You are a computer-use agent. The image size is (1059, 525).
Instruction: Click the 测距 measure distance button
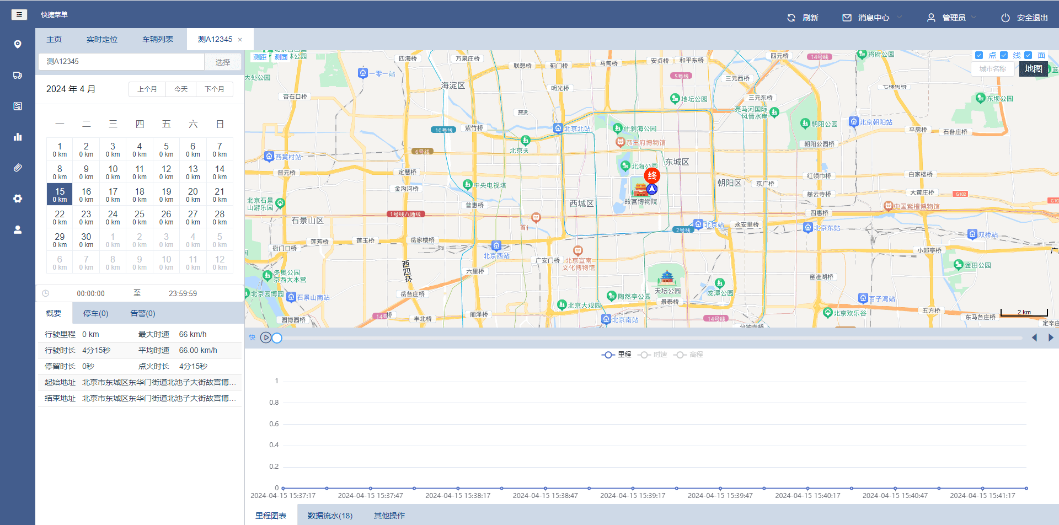260,57
